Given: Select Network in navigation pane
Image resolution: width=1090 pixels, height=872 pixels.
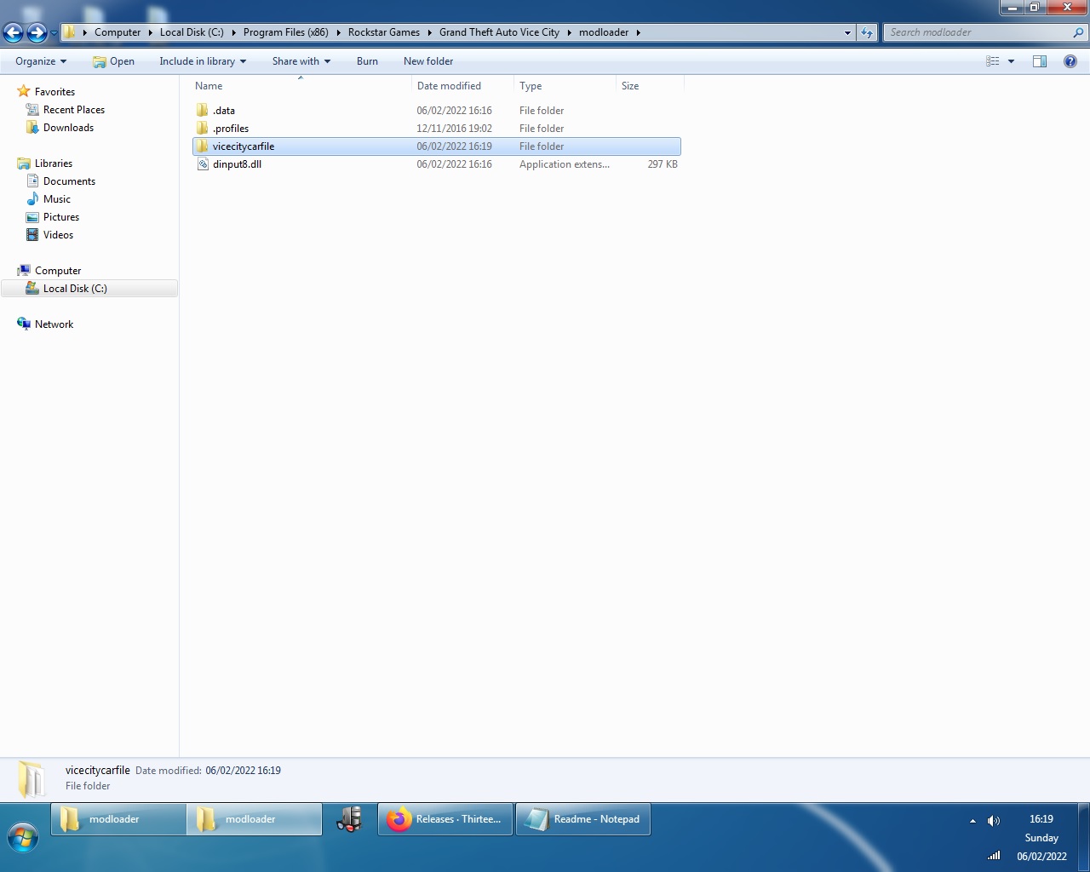Looking at the screenshot, I should (x=54, y=324).
